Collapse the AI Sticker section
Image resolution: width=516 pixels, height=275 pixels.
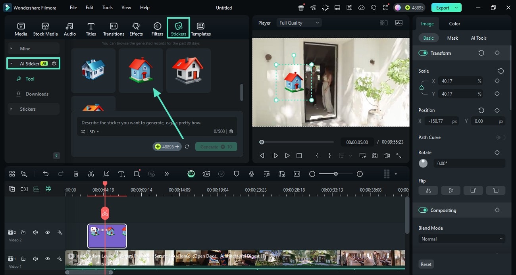(12, 63)
